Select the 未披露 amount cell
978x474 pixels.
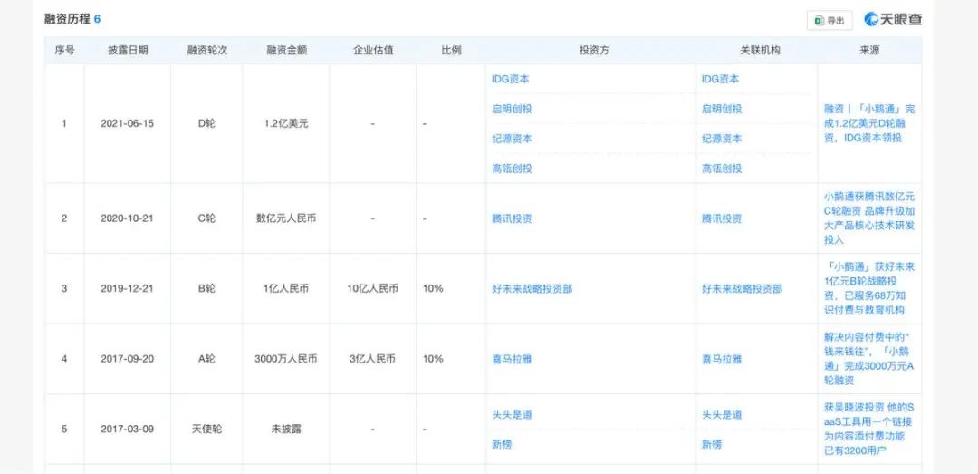click(286, 430)
